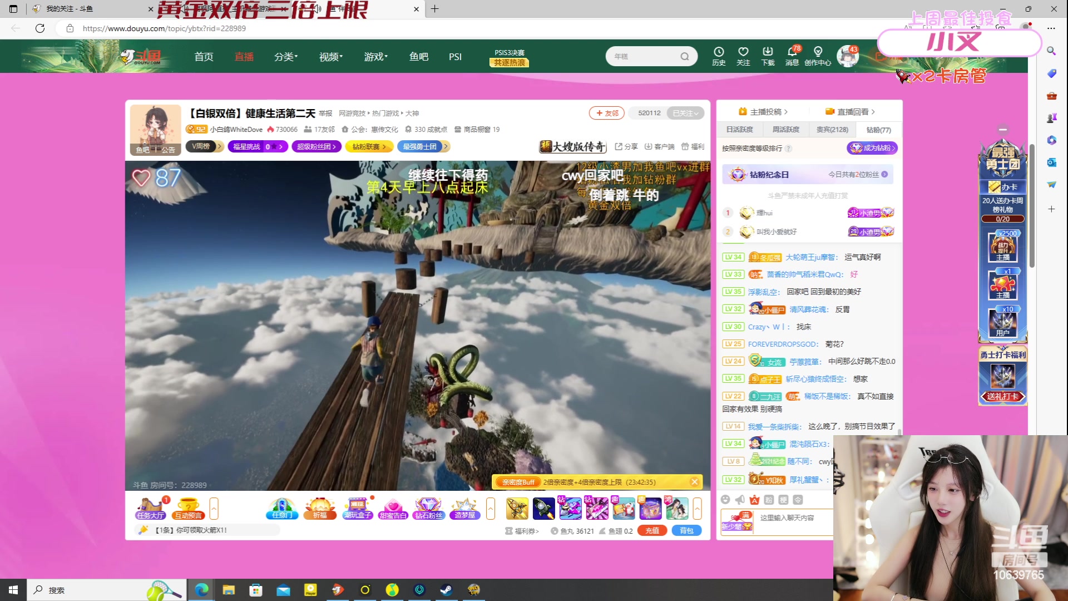
Task: Click the streamer avatar thumbnail
Action: [x=156, y=130]
